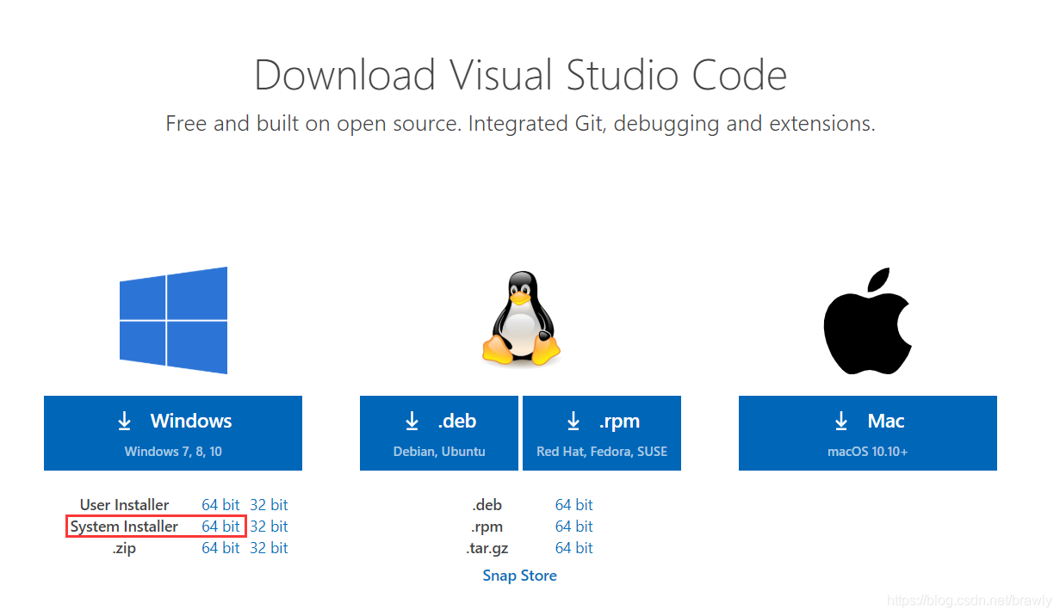
Task: Select the '.deb' label in Linux list
Action: click(487, 505)
